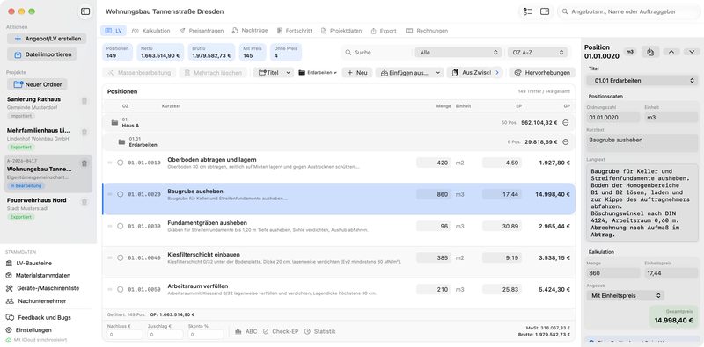Open the checklist view icon in the title bar
The height and width of the screenshot is (347, 704).
coord(527,11)
